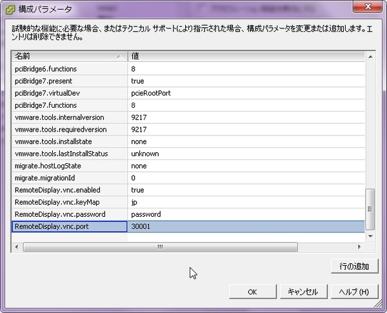This screenshot has height=313, width=387.
Task: Close the 構成パラメータ dialog
Action: tap(367, 6)
